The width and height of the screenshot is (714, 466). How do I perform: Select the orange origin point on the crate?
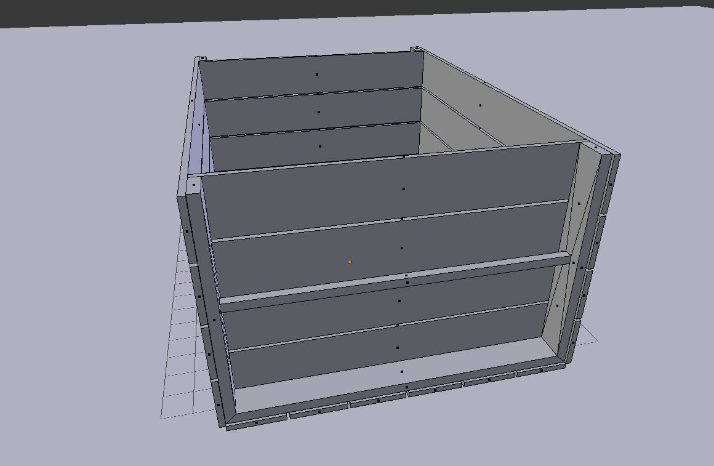(x=350, y=262)
